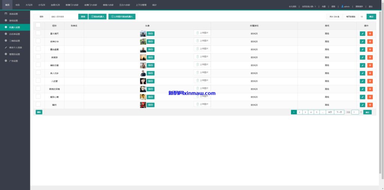Click the orange delete icon in the third row
The image size is (384, 190).
[x=370, y=49]
